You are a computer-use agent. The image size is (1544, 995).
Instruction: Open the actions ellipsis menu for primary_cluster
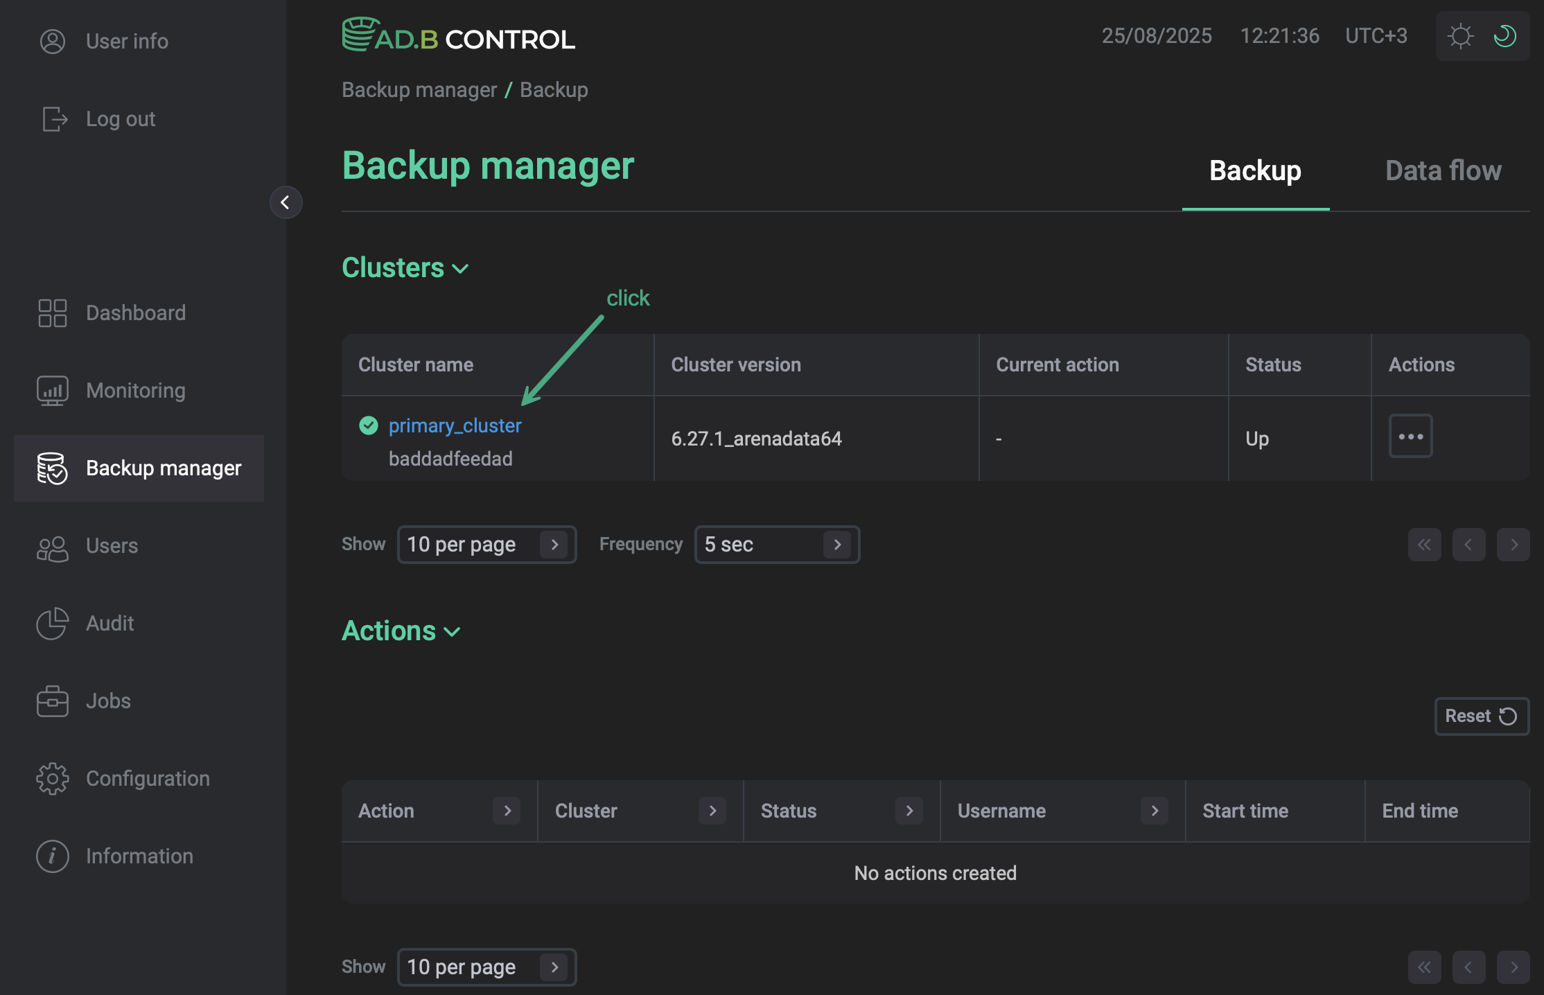1411,437
